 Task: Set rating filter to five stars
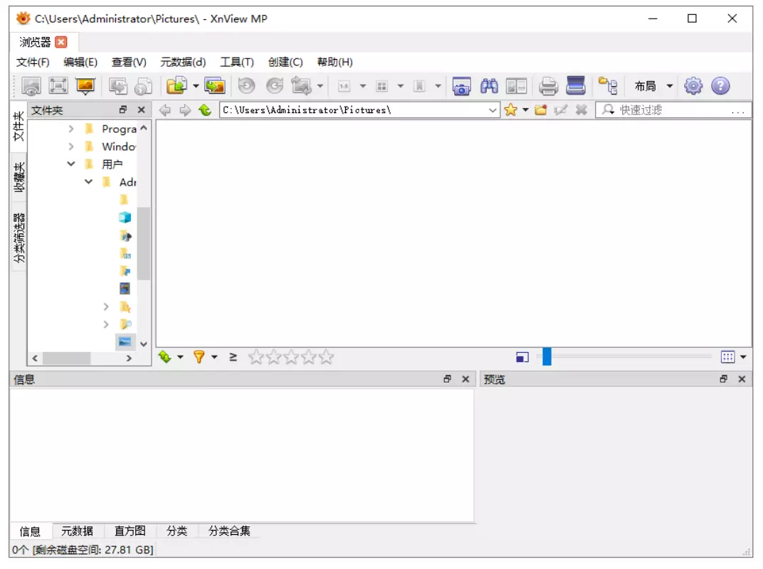326,358
